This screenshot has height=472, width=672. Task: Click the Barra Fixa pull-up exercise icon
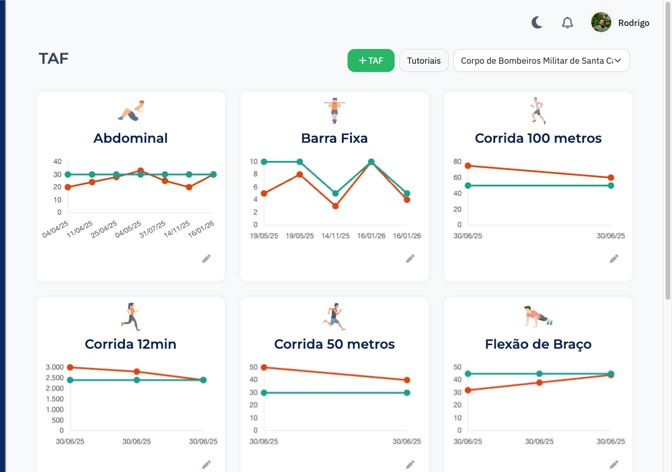coord(334,110)
